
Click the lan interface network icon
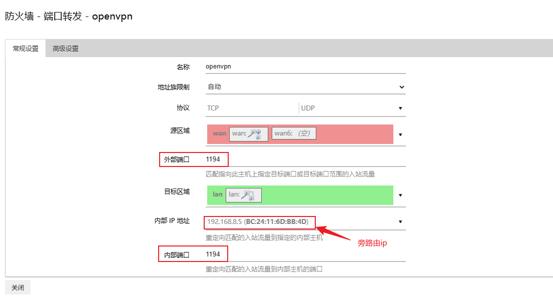(248, 194)
